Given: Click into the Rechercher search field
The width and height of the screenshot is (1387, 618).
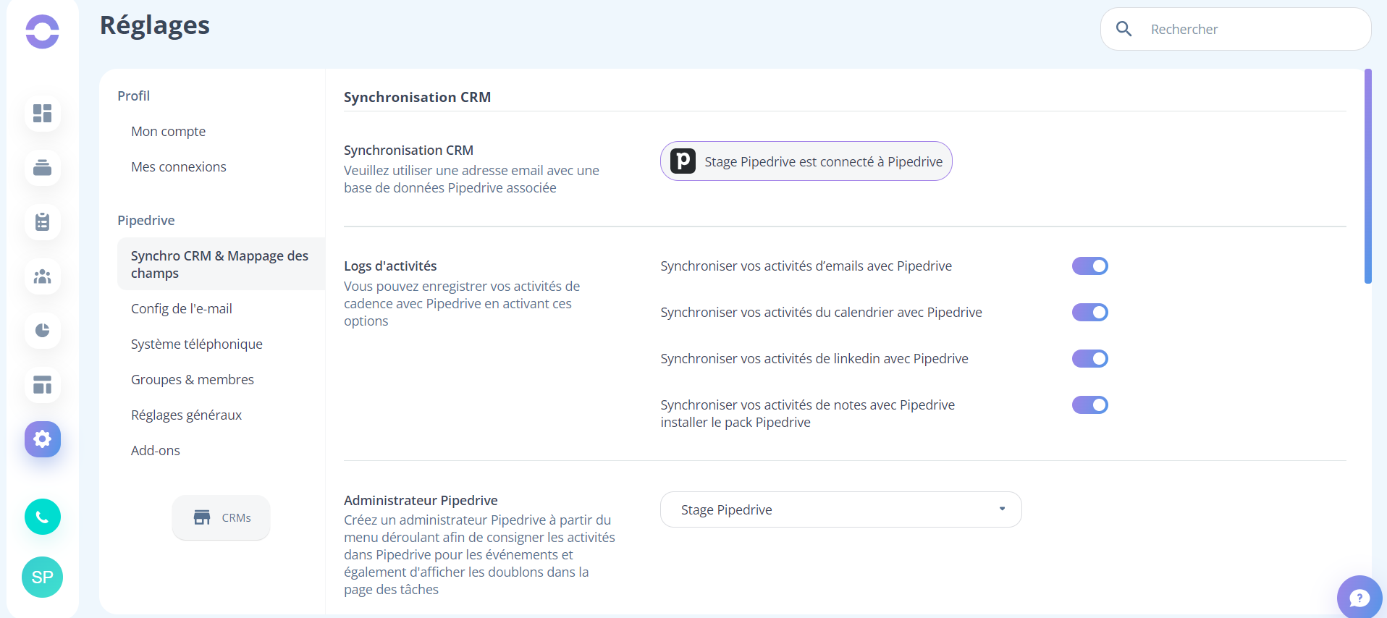Looking at the screenshot, I should (x=1235, y=29).
